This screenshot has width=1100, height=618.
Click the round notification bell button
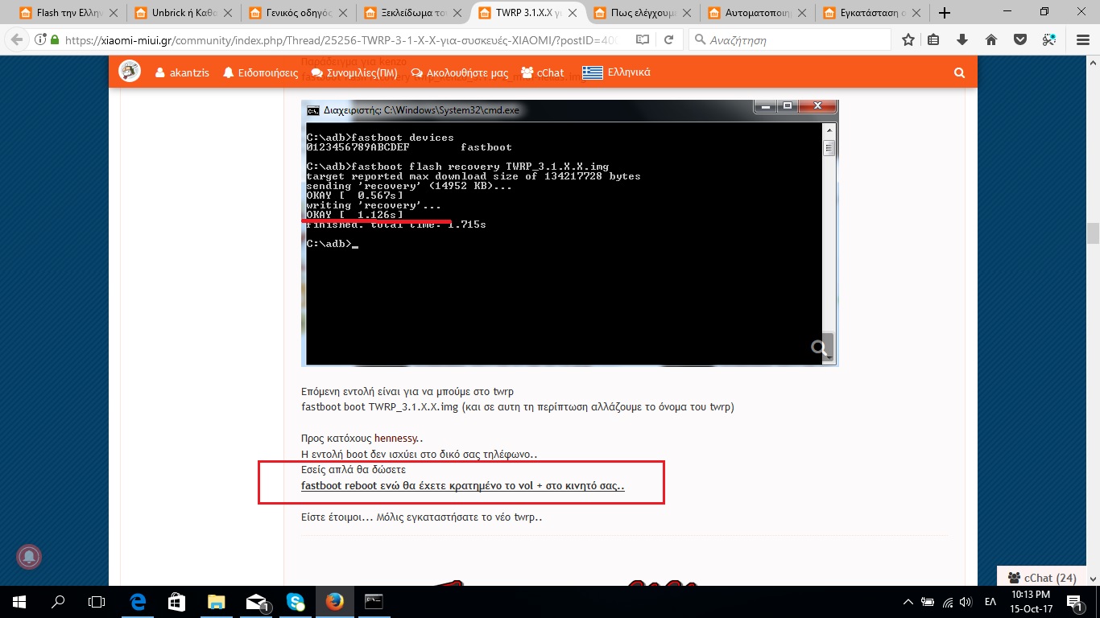[x=29, y=557]
